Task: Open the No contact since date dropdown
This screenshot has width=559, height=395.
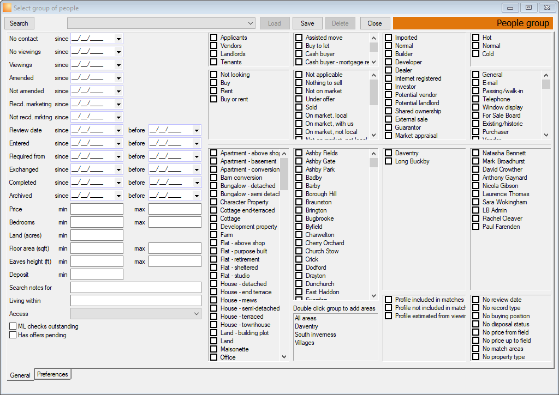Action: pyautogui.click(x=118, y=39)
